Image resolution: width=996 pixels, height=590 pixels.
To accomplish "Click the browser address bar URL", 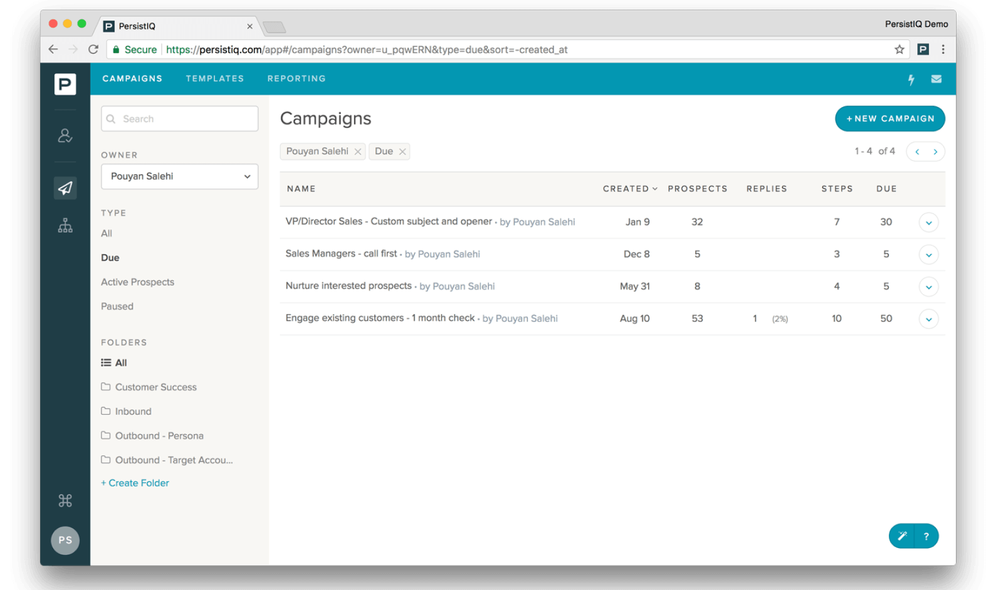I will point(367,49).
